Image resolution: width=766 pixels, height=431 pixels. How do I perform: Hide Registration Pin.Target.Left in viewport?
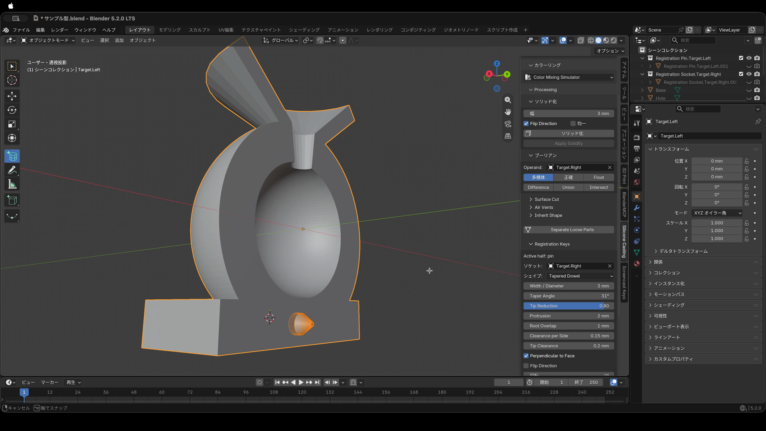tap(749, 58)
